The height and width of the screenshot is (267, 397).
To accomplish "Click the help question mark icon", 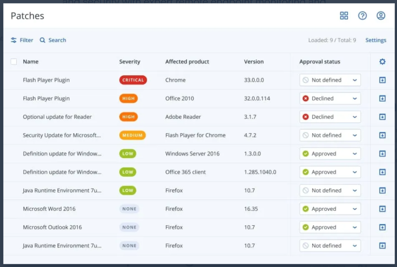I will coord(362,15).
